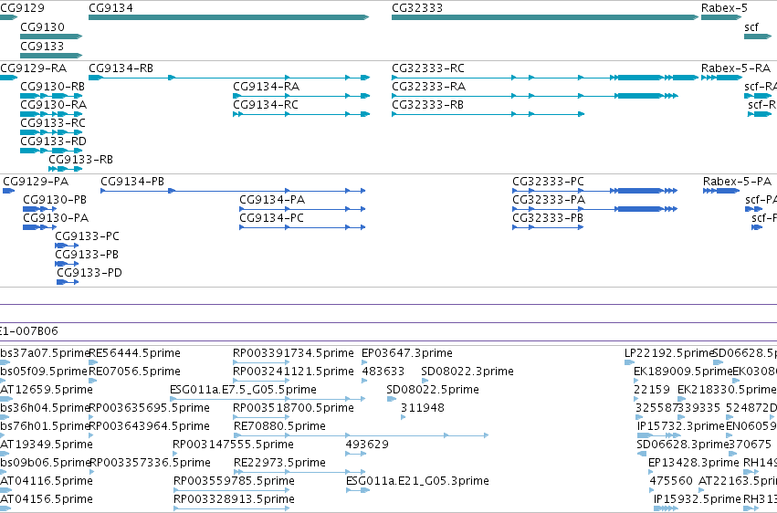
Task: Click the CG32333-RC transcript label
Action: click(x=428, y=68)
